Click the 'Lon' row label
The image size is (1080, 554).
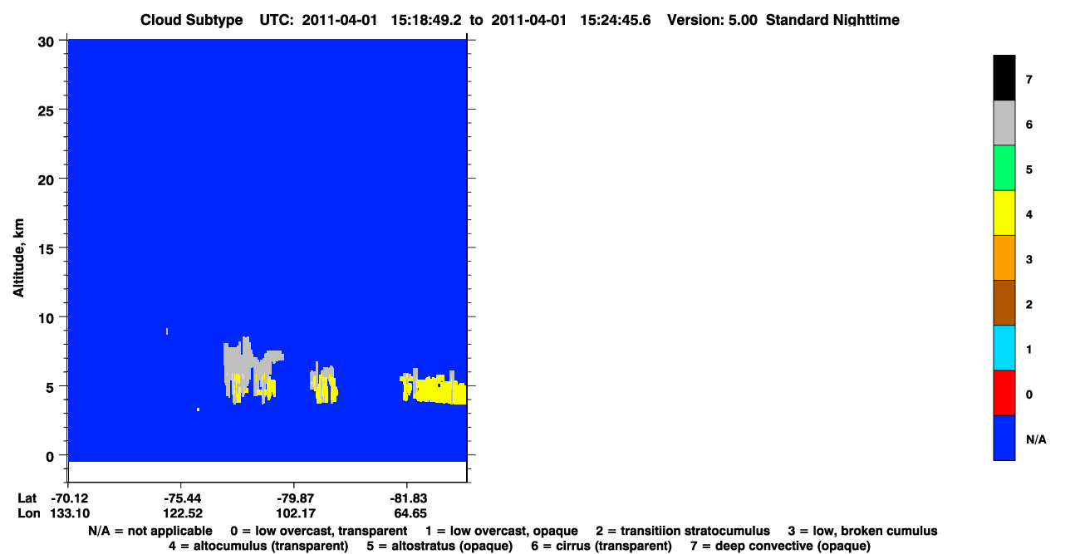click(x=28, y=513)
